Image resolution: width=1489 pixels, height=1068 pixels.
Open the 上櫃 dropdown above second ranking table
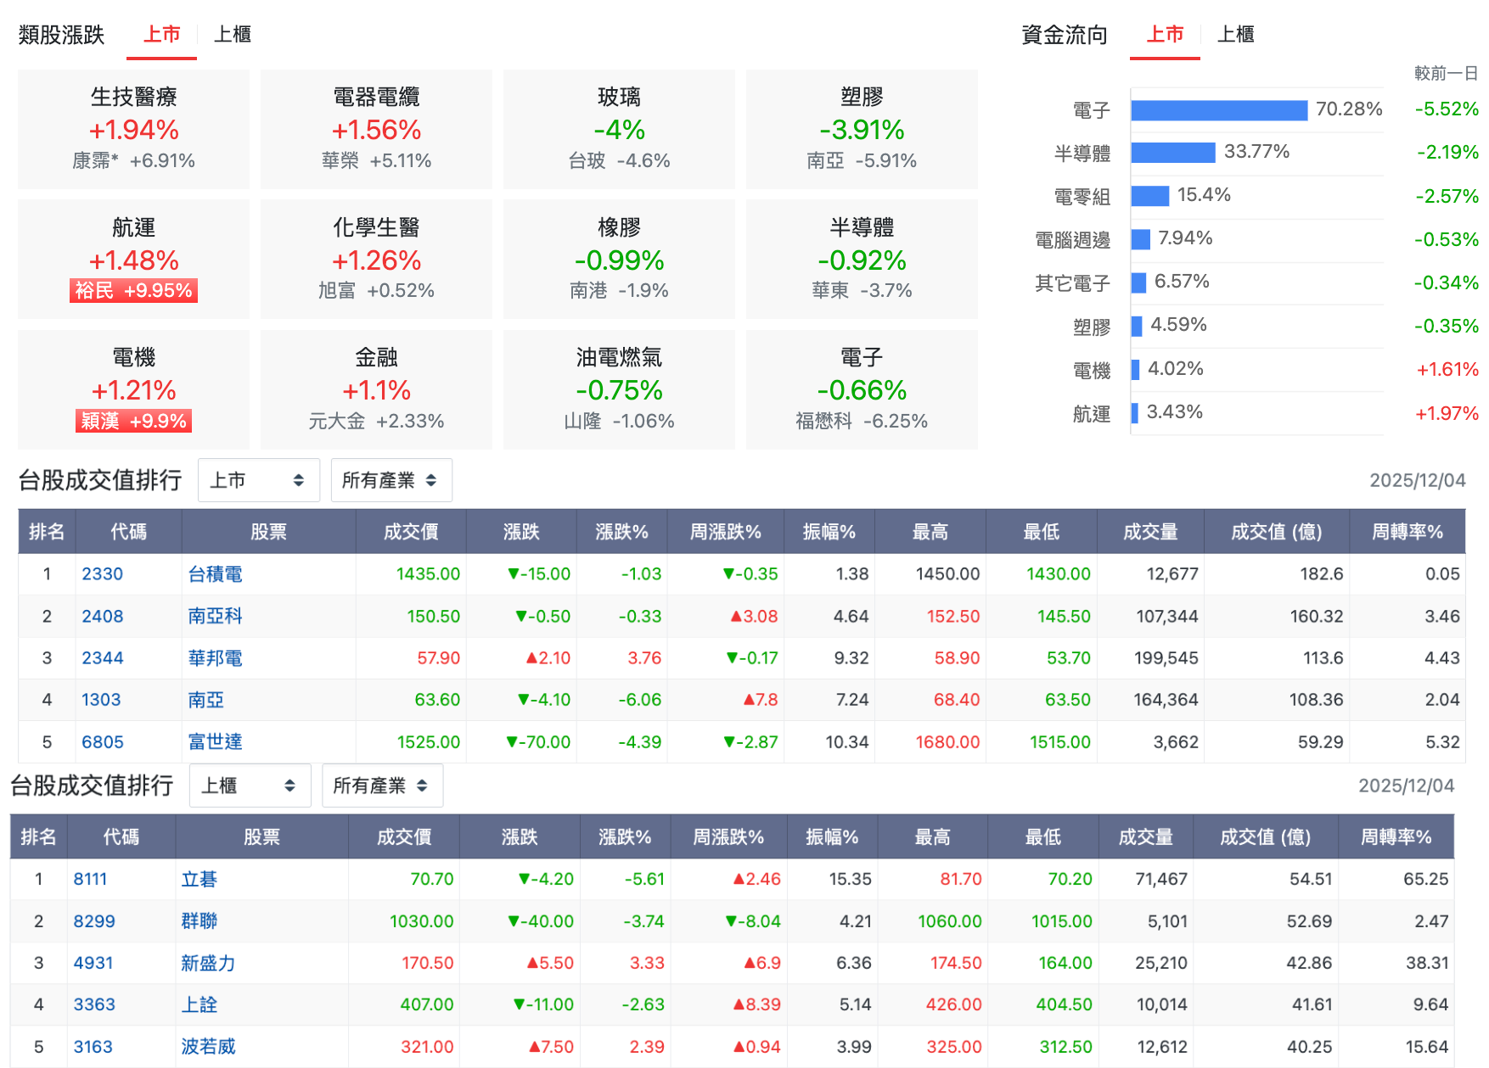250,786
